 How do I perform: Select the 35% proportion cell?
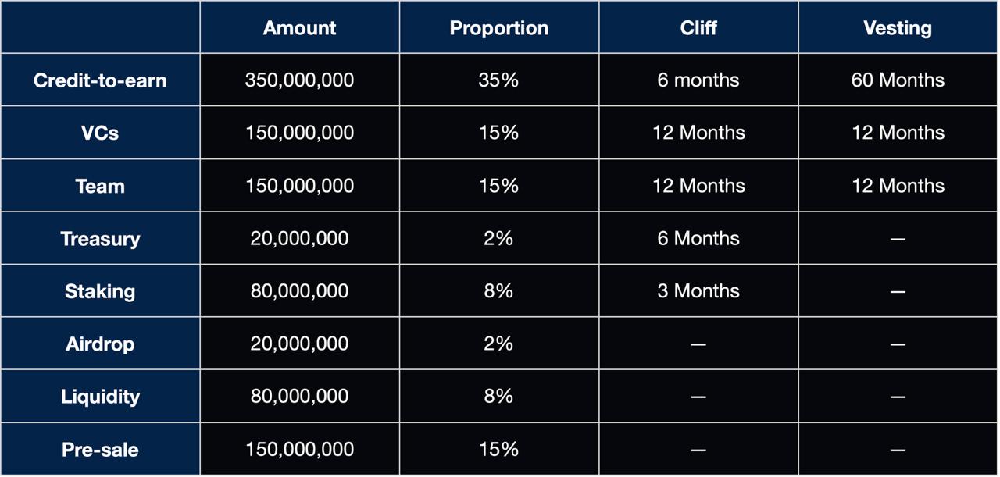[x=498, y=80]
